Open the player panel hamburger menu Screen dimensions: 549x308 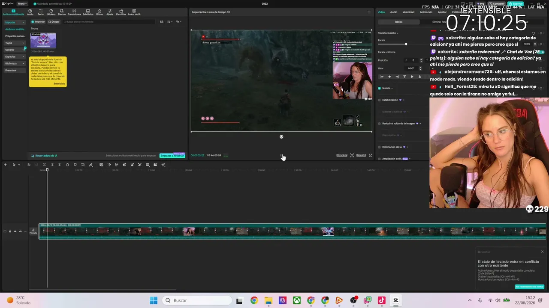(x=369, y=12)
